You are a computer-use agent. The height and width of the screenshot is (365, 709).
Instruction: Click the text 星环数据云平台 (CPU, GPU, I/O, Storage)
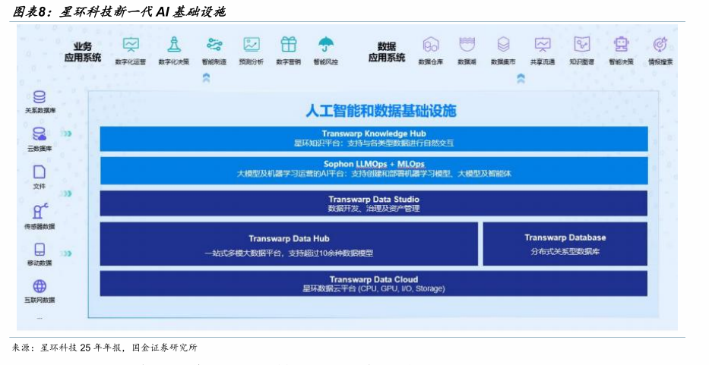(374, 288)
